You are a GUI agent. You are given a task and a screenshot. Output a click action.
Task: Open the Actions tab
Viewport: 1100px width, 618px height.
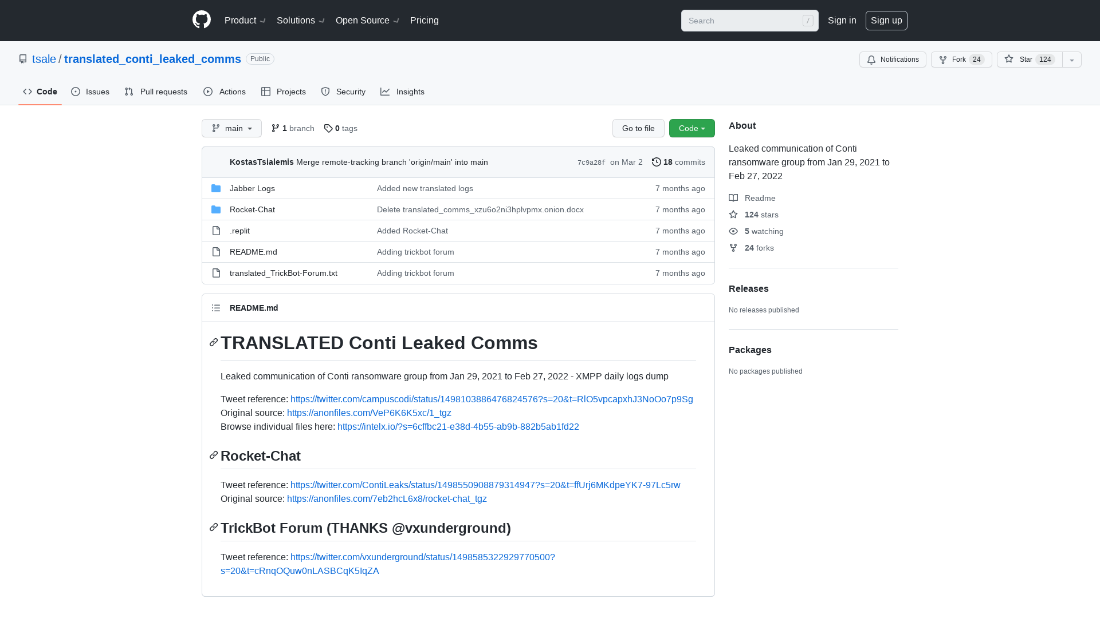coord(225,92)
